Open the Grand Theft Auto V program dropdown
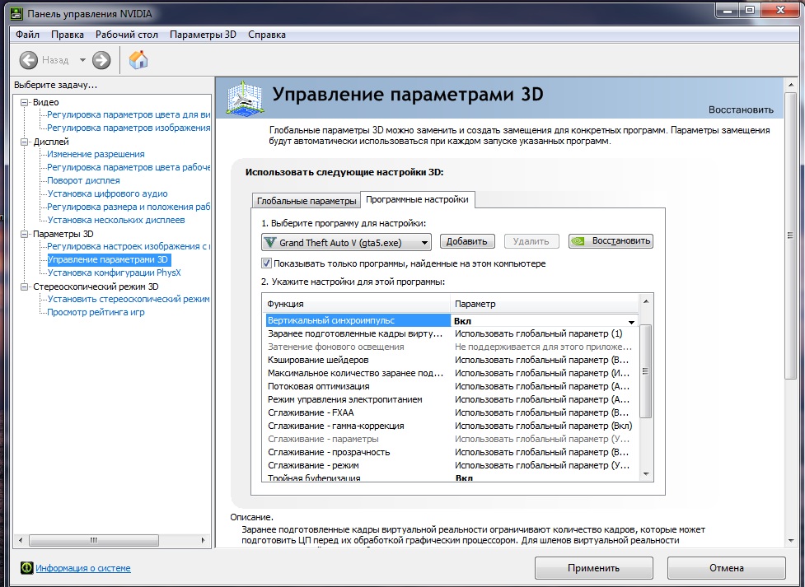The image size is (805, 587). 347,242
